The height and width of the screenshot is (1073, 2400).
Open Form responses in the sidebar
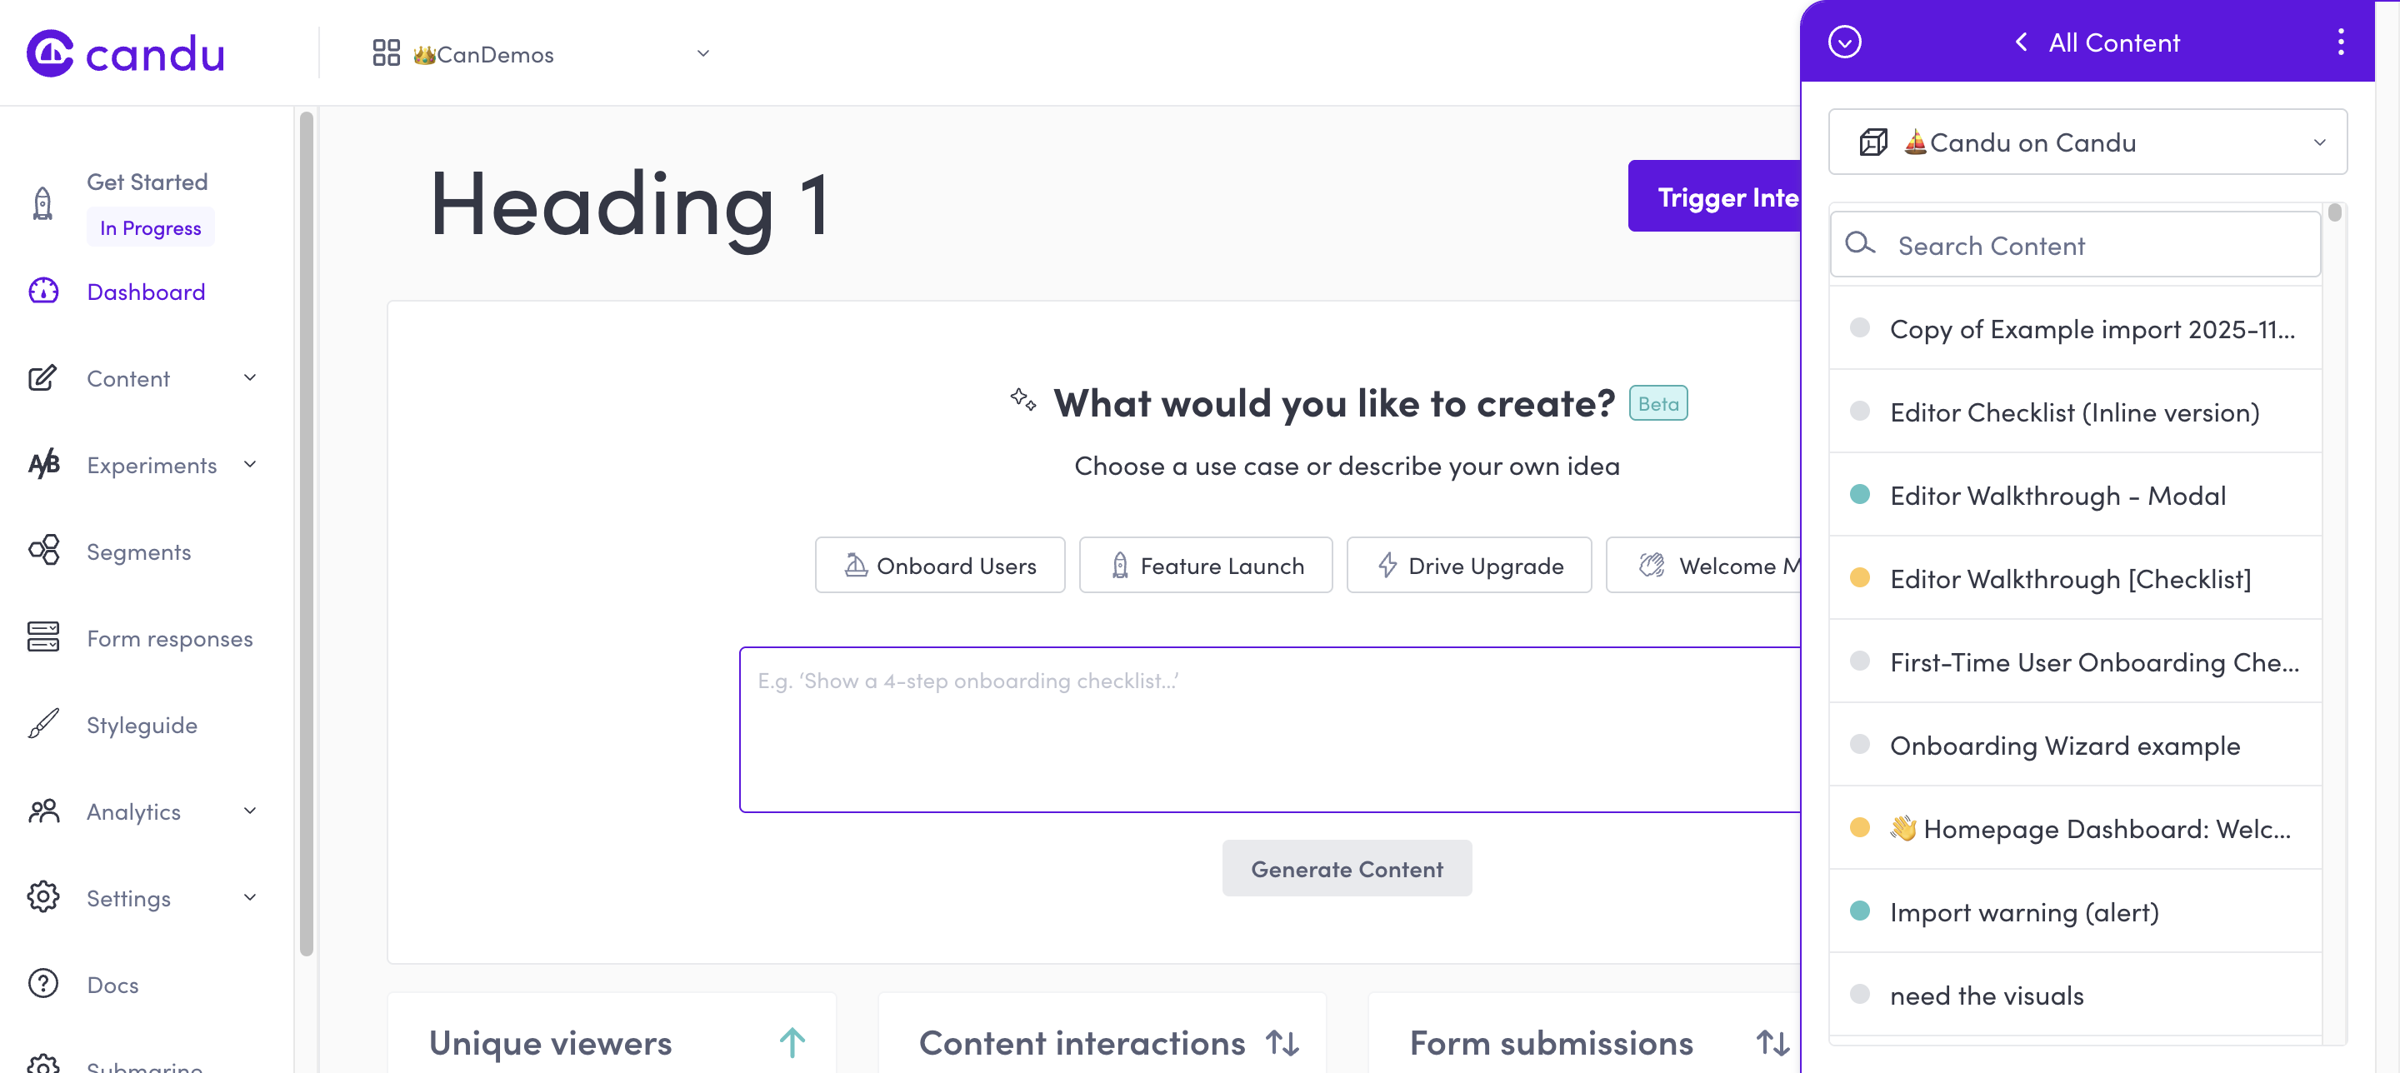[171, 638]
